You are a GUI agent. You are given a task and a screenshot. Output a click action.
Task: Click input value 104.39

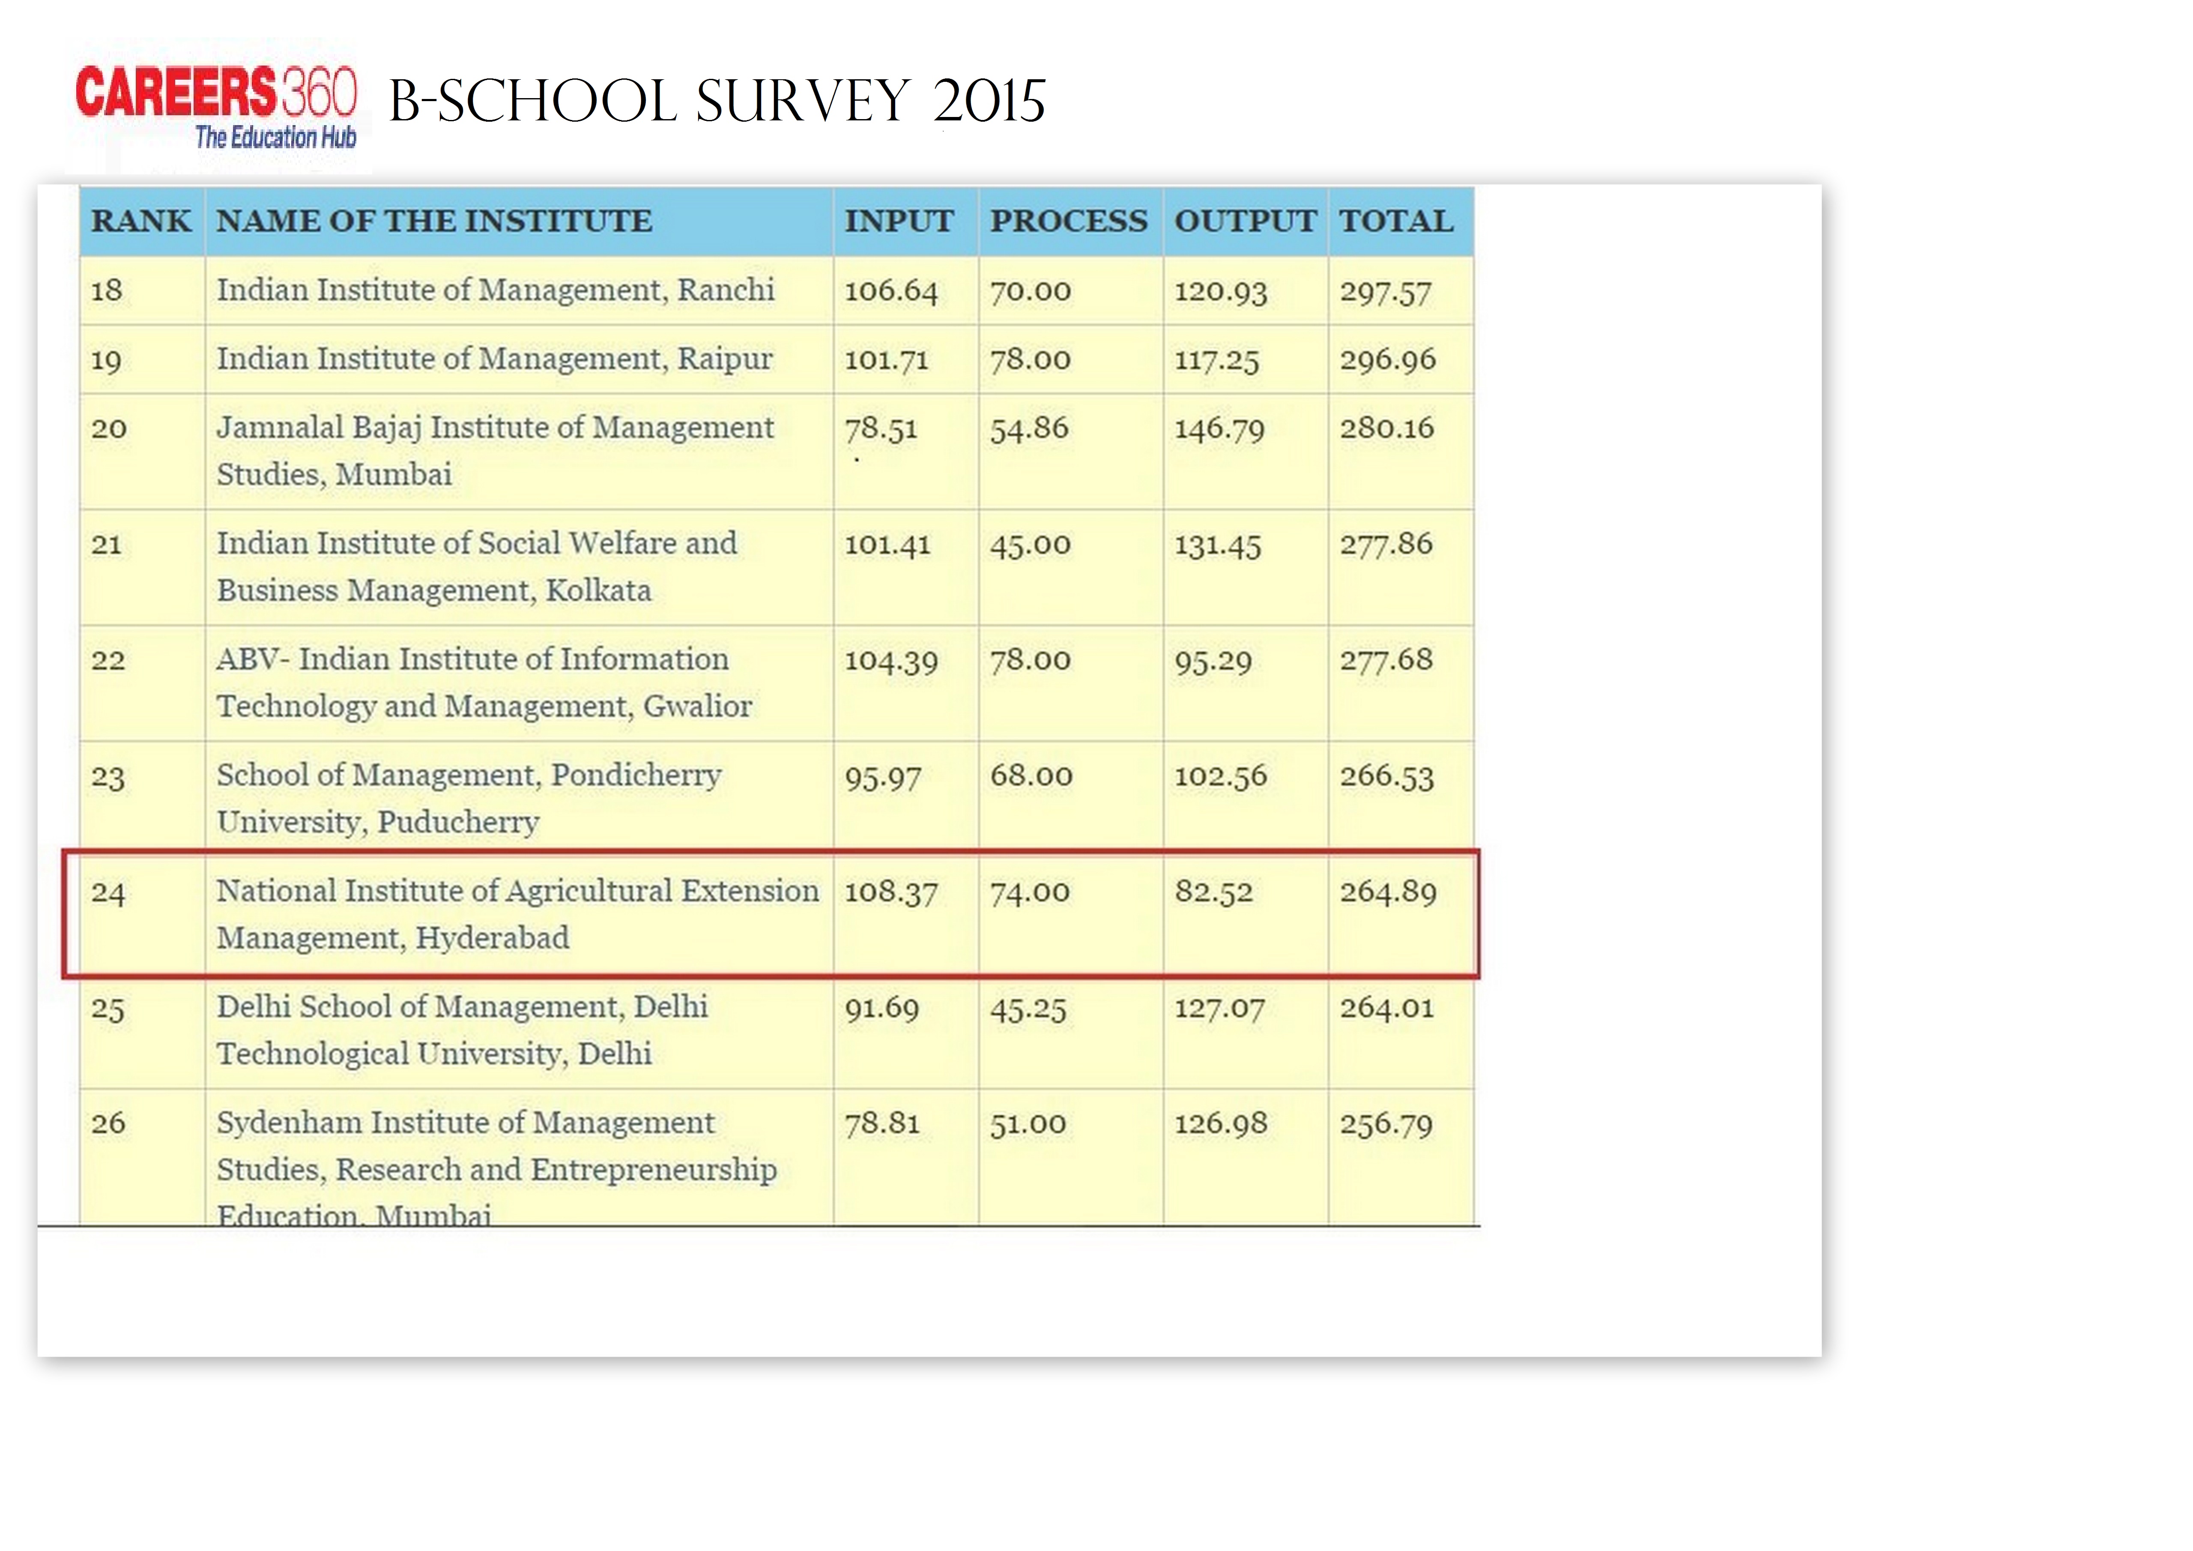[x=891, y=661]
